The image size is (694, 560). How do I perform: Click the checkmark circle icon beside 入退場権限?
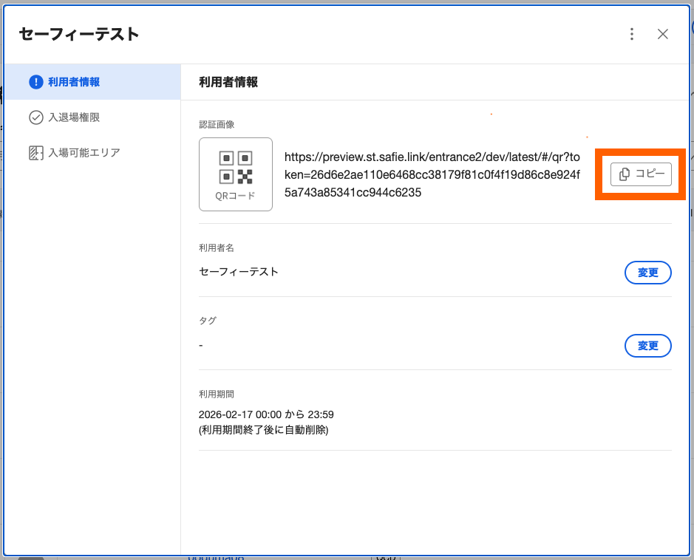(x=36, y=117)
